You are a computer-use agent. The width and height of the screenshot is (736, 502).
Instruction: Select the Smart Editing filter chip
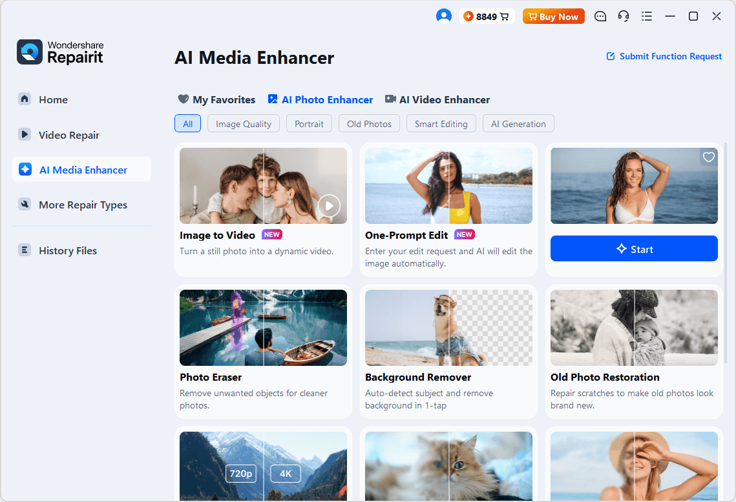click(441, 124)
